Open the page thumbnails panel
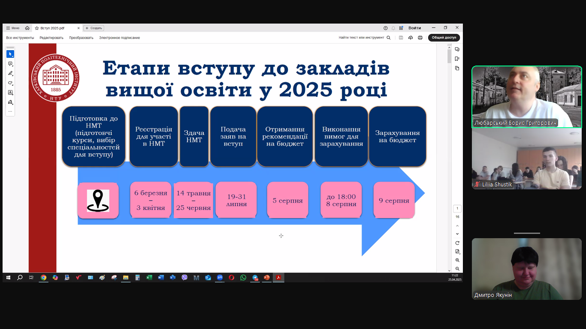586x329 pixels. tap(457, 68)
